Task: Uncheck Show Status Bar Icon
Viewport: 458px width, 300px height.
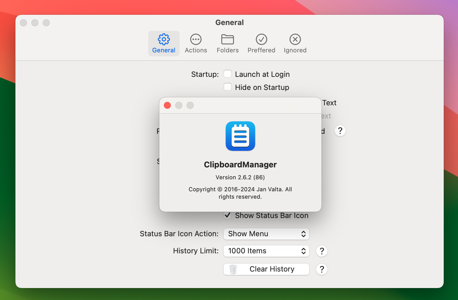Action: (x=228, y=215)
